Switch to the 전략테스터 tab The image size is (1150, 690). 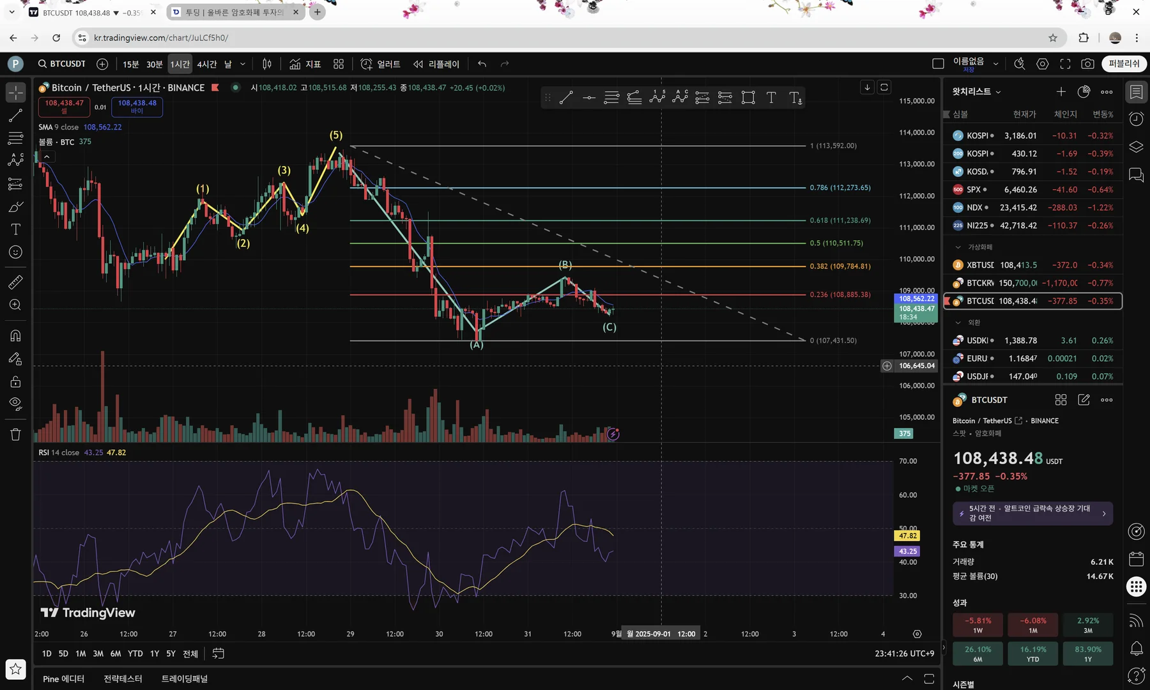coord(123,678)
